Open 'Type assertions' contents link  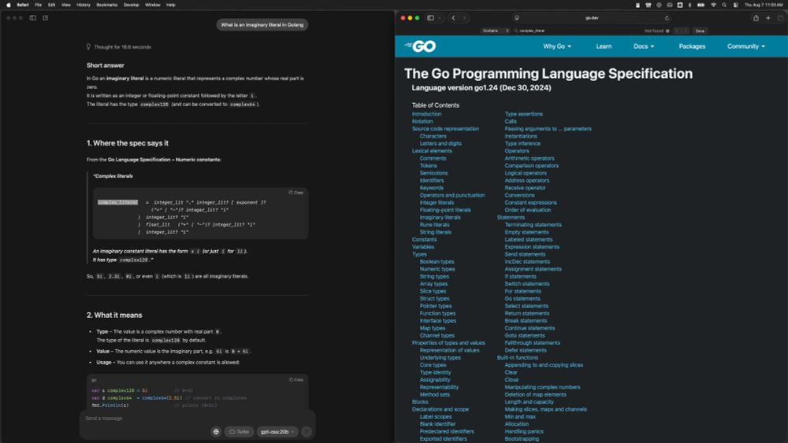point(524,114)
